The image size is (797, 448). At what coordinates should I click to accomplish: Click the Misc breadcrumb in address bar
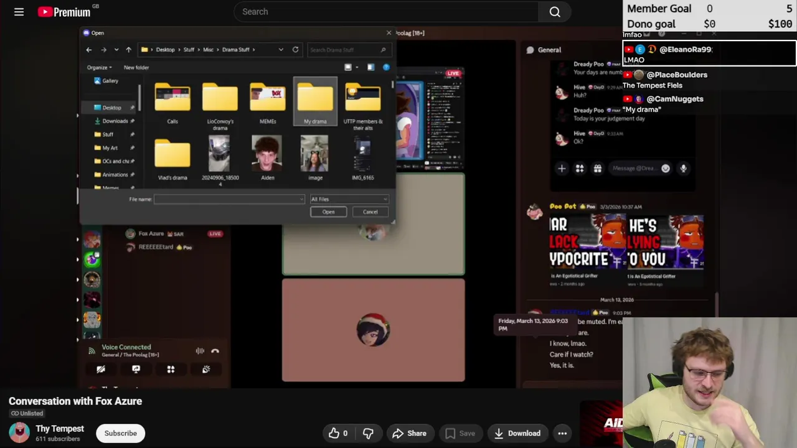[208, 50]
